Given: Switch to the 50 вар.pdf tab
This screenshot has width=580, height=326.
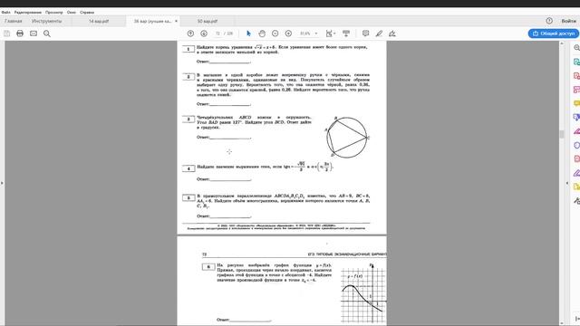Looking at the screenshot, I should 208,21.
